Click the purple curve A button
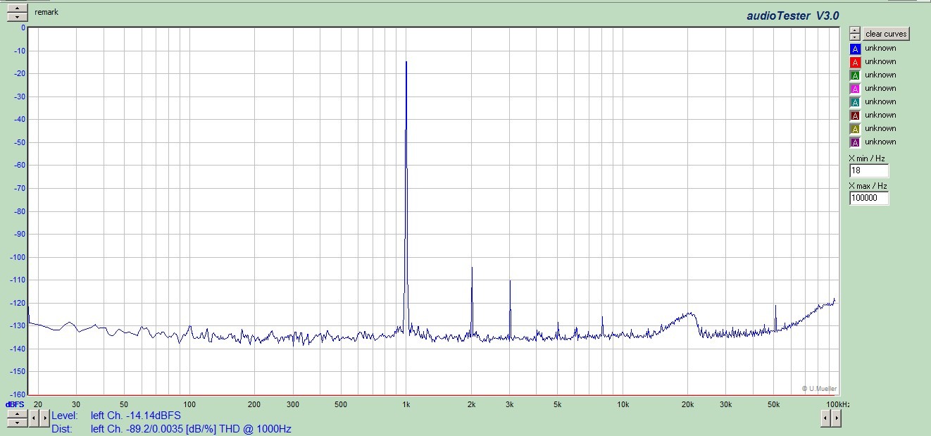This screenshot has height=436, width=931. [x=855, y=142]
